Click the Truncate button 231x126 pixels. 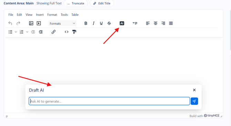click(x=76, y=3)
